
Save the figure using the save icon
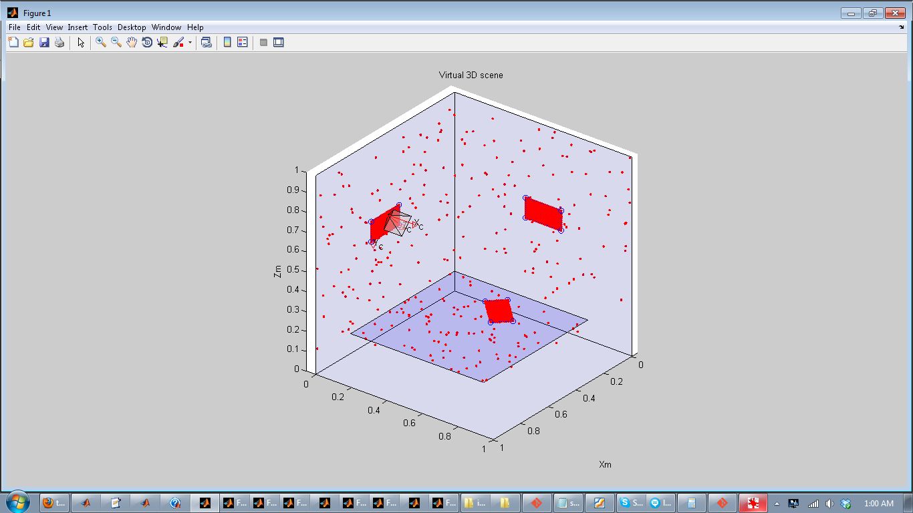[x=44, y=42]
